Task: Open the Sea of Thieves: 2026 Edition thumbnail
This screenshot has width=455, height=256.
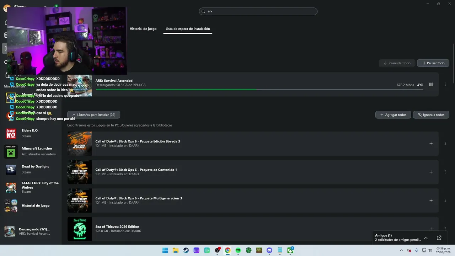Action: coord(80,229)
